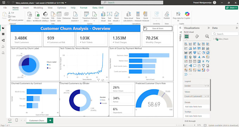
Task: Expand the Teleco_Churn table
Action: tap(214, 39)
